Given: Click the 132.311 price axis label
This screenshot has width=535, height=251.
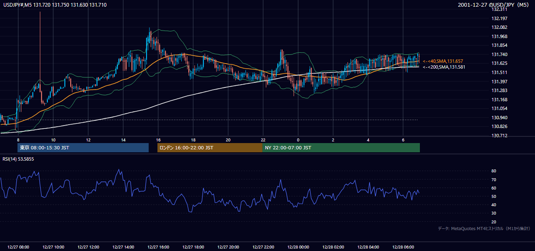Looking at the screenshot, I should pyautogui.click(x=500, y=10).
